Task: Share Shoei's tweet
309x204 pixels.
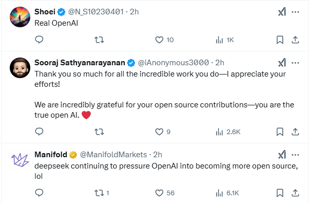Action: pos(295,40)
